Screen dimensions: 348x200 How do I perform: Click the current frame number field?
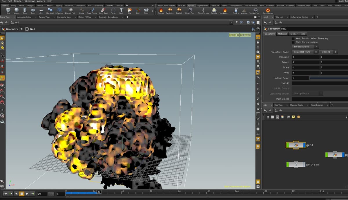pyautogui.click(x=42, y=194)
